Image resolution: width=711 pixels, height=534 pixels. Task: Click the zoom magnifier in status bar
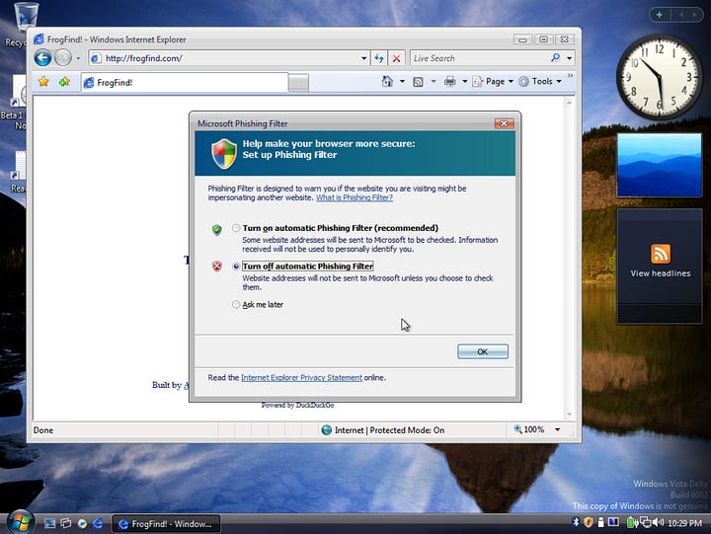[517, 428]
